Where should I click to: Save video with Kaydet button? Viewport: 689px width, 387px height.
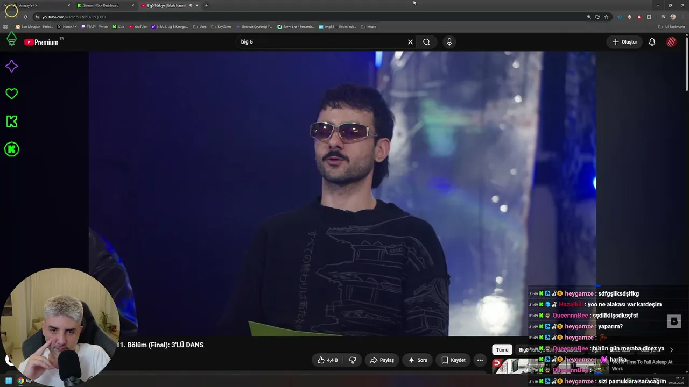(453, 360)
